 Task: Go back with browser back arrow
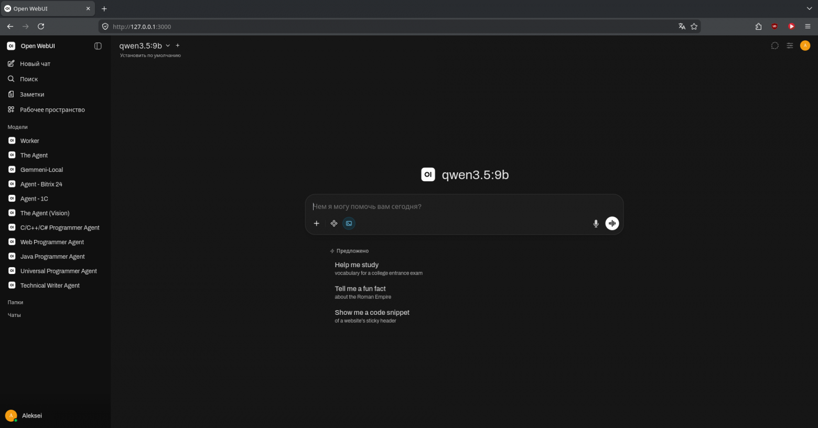(10, 26)
